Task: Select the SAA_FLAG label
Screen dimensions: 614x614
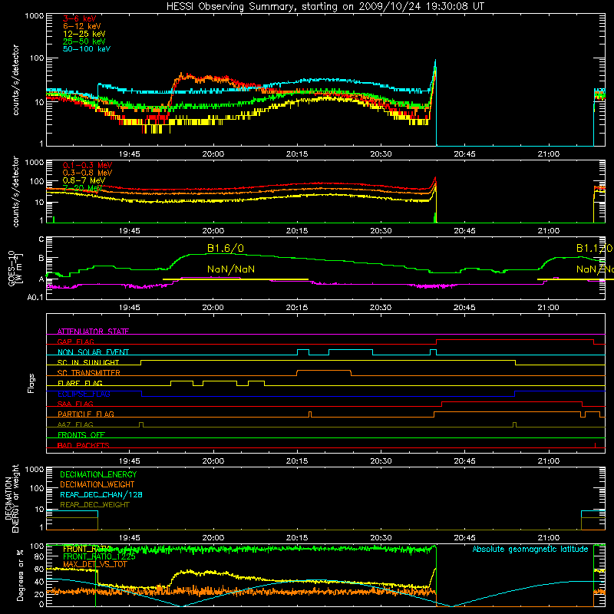Action: [75, 404]
